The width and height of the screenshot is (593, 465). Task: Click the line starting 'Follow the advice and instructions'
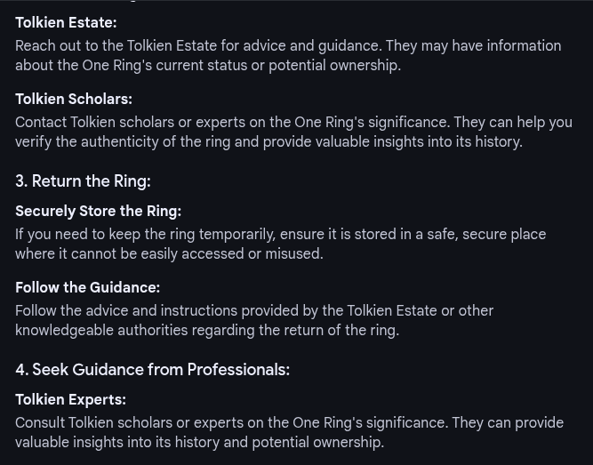point(254,310)
